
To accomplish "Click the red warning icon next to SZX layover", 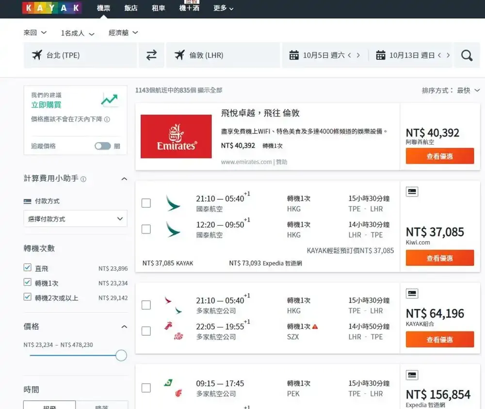I will 315,327.
